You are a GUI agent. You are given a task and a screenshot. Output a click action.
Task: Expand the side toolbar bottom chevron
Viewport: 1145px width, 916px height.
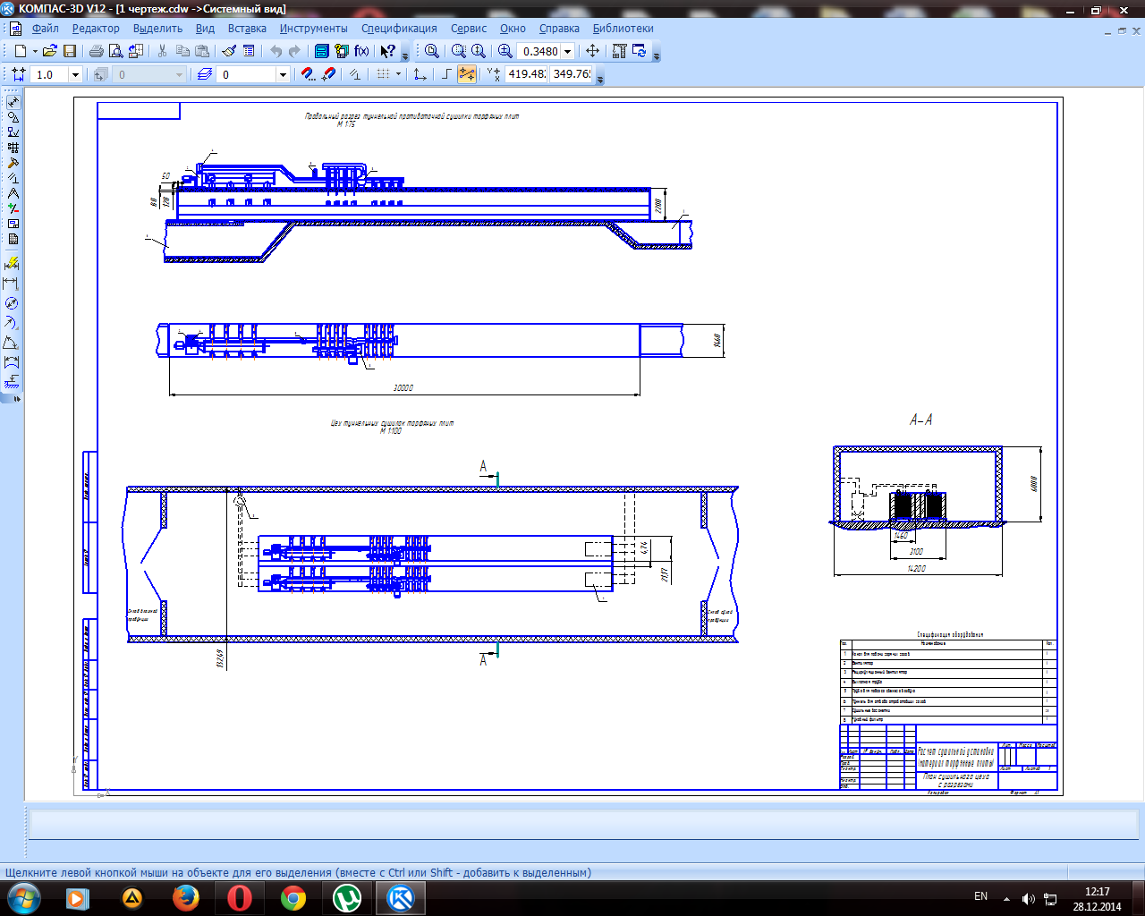tap(17, 399)
